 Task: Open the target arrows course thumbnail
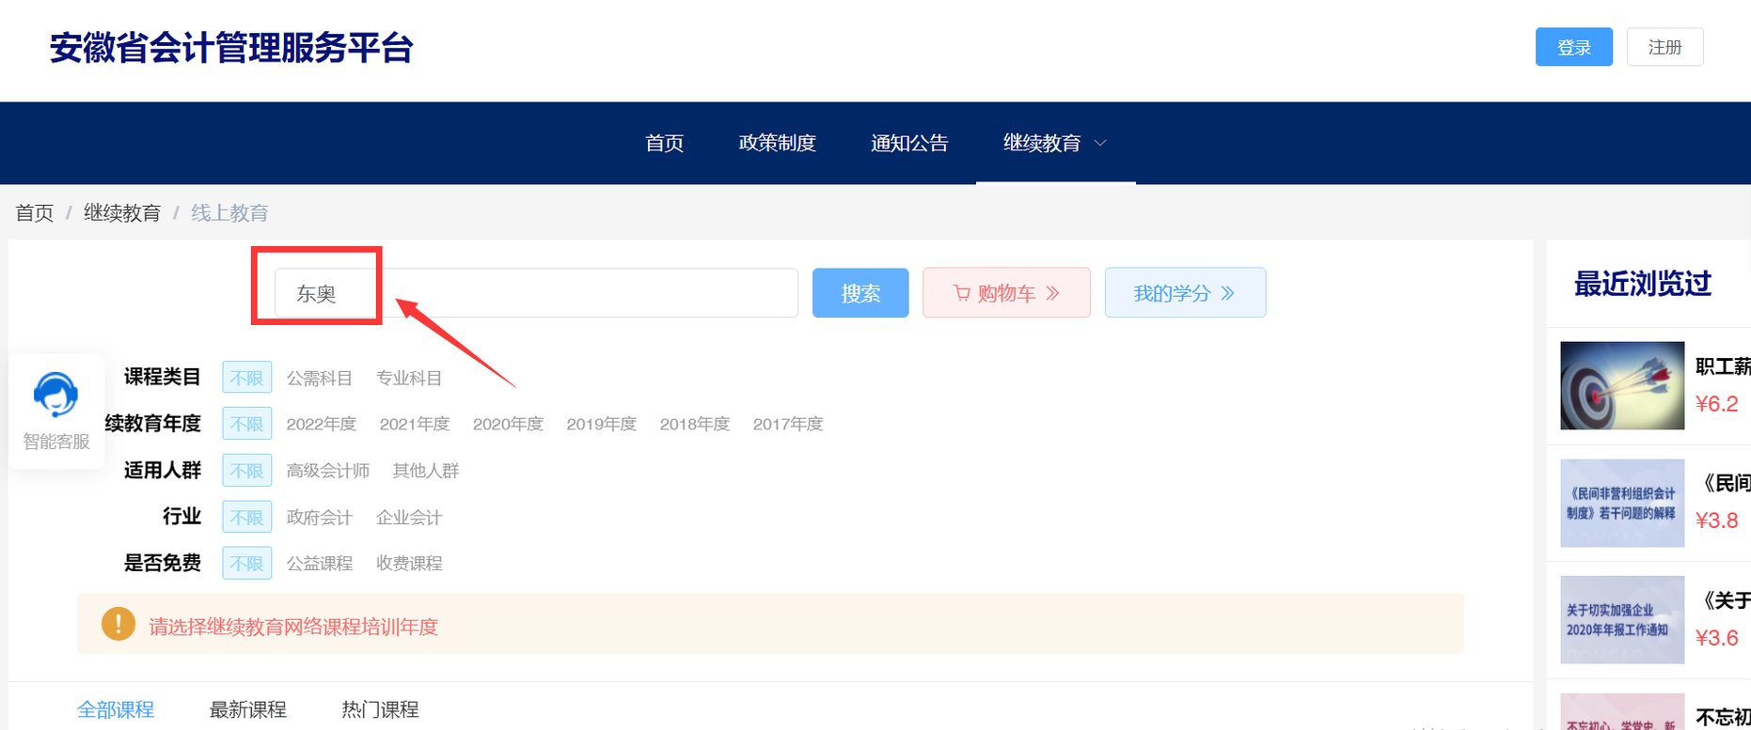coord(1621,386)
